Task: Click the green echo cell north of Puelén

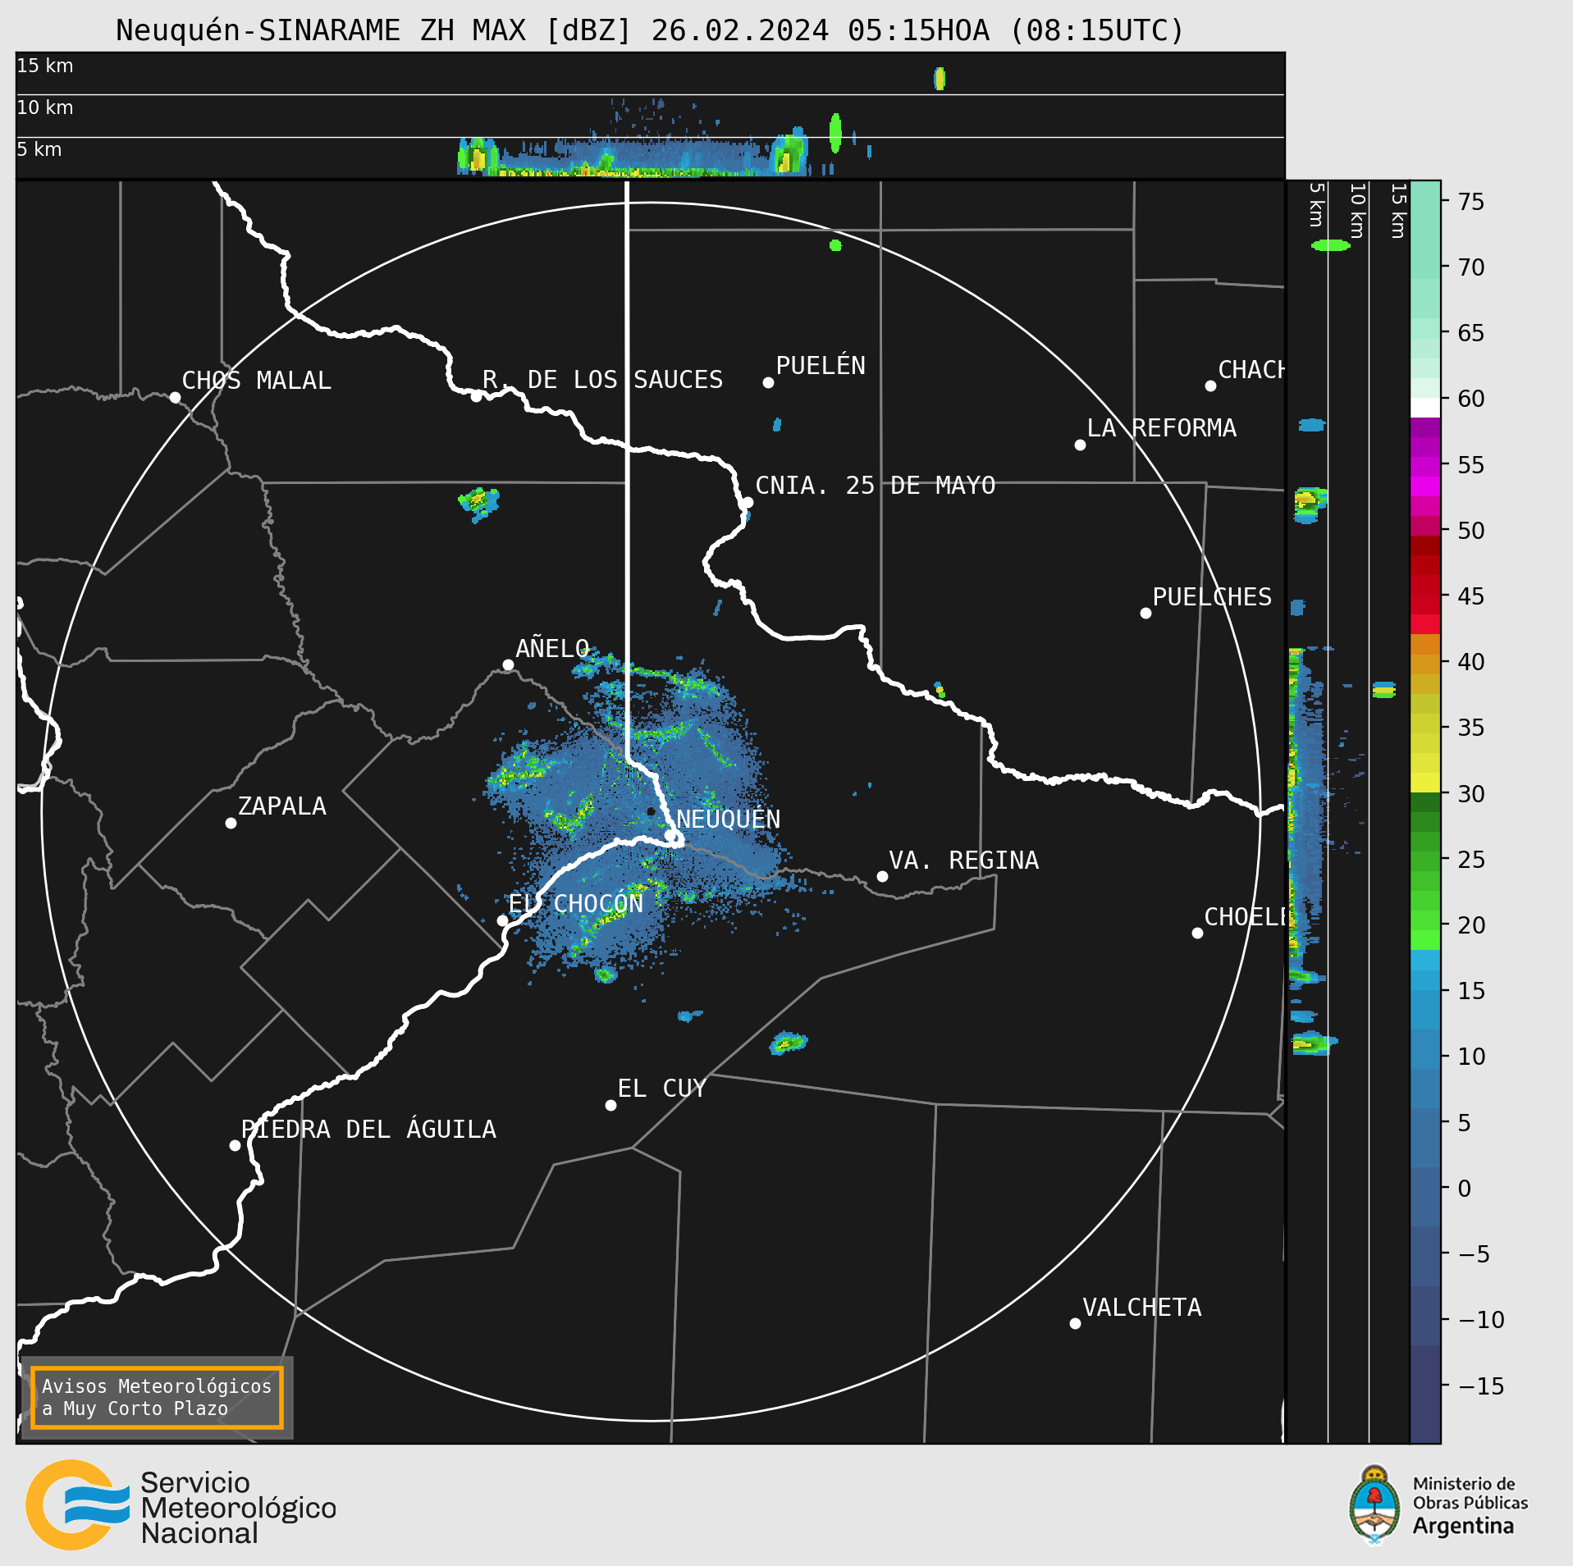Action: tap(835, 244)
